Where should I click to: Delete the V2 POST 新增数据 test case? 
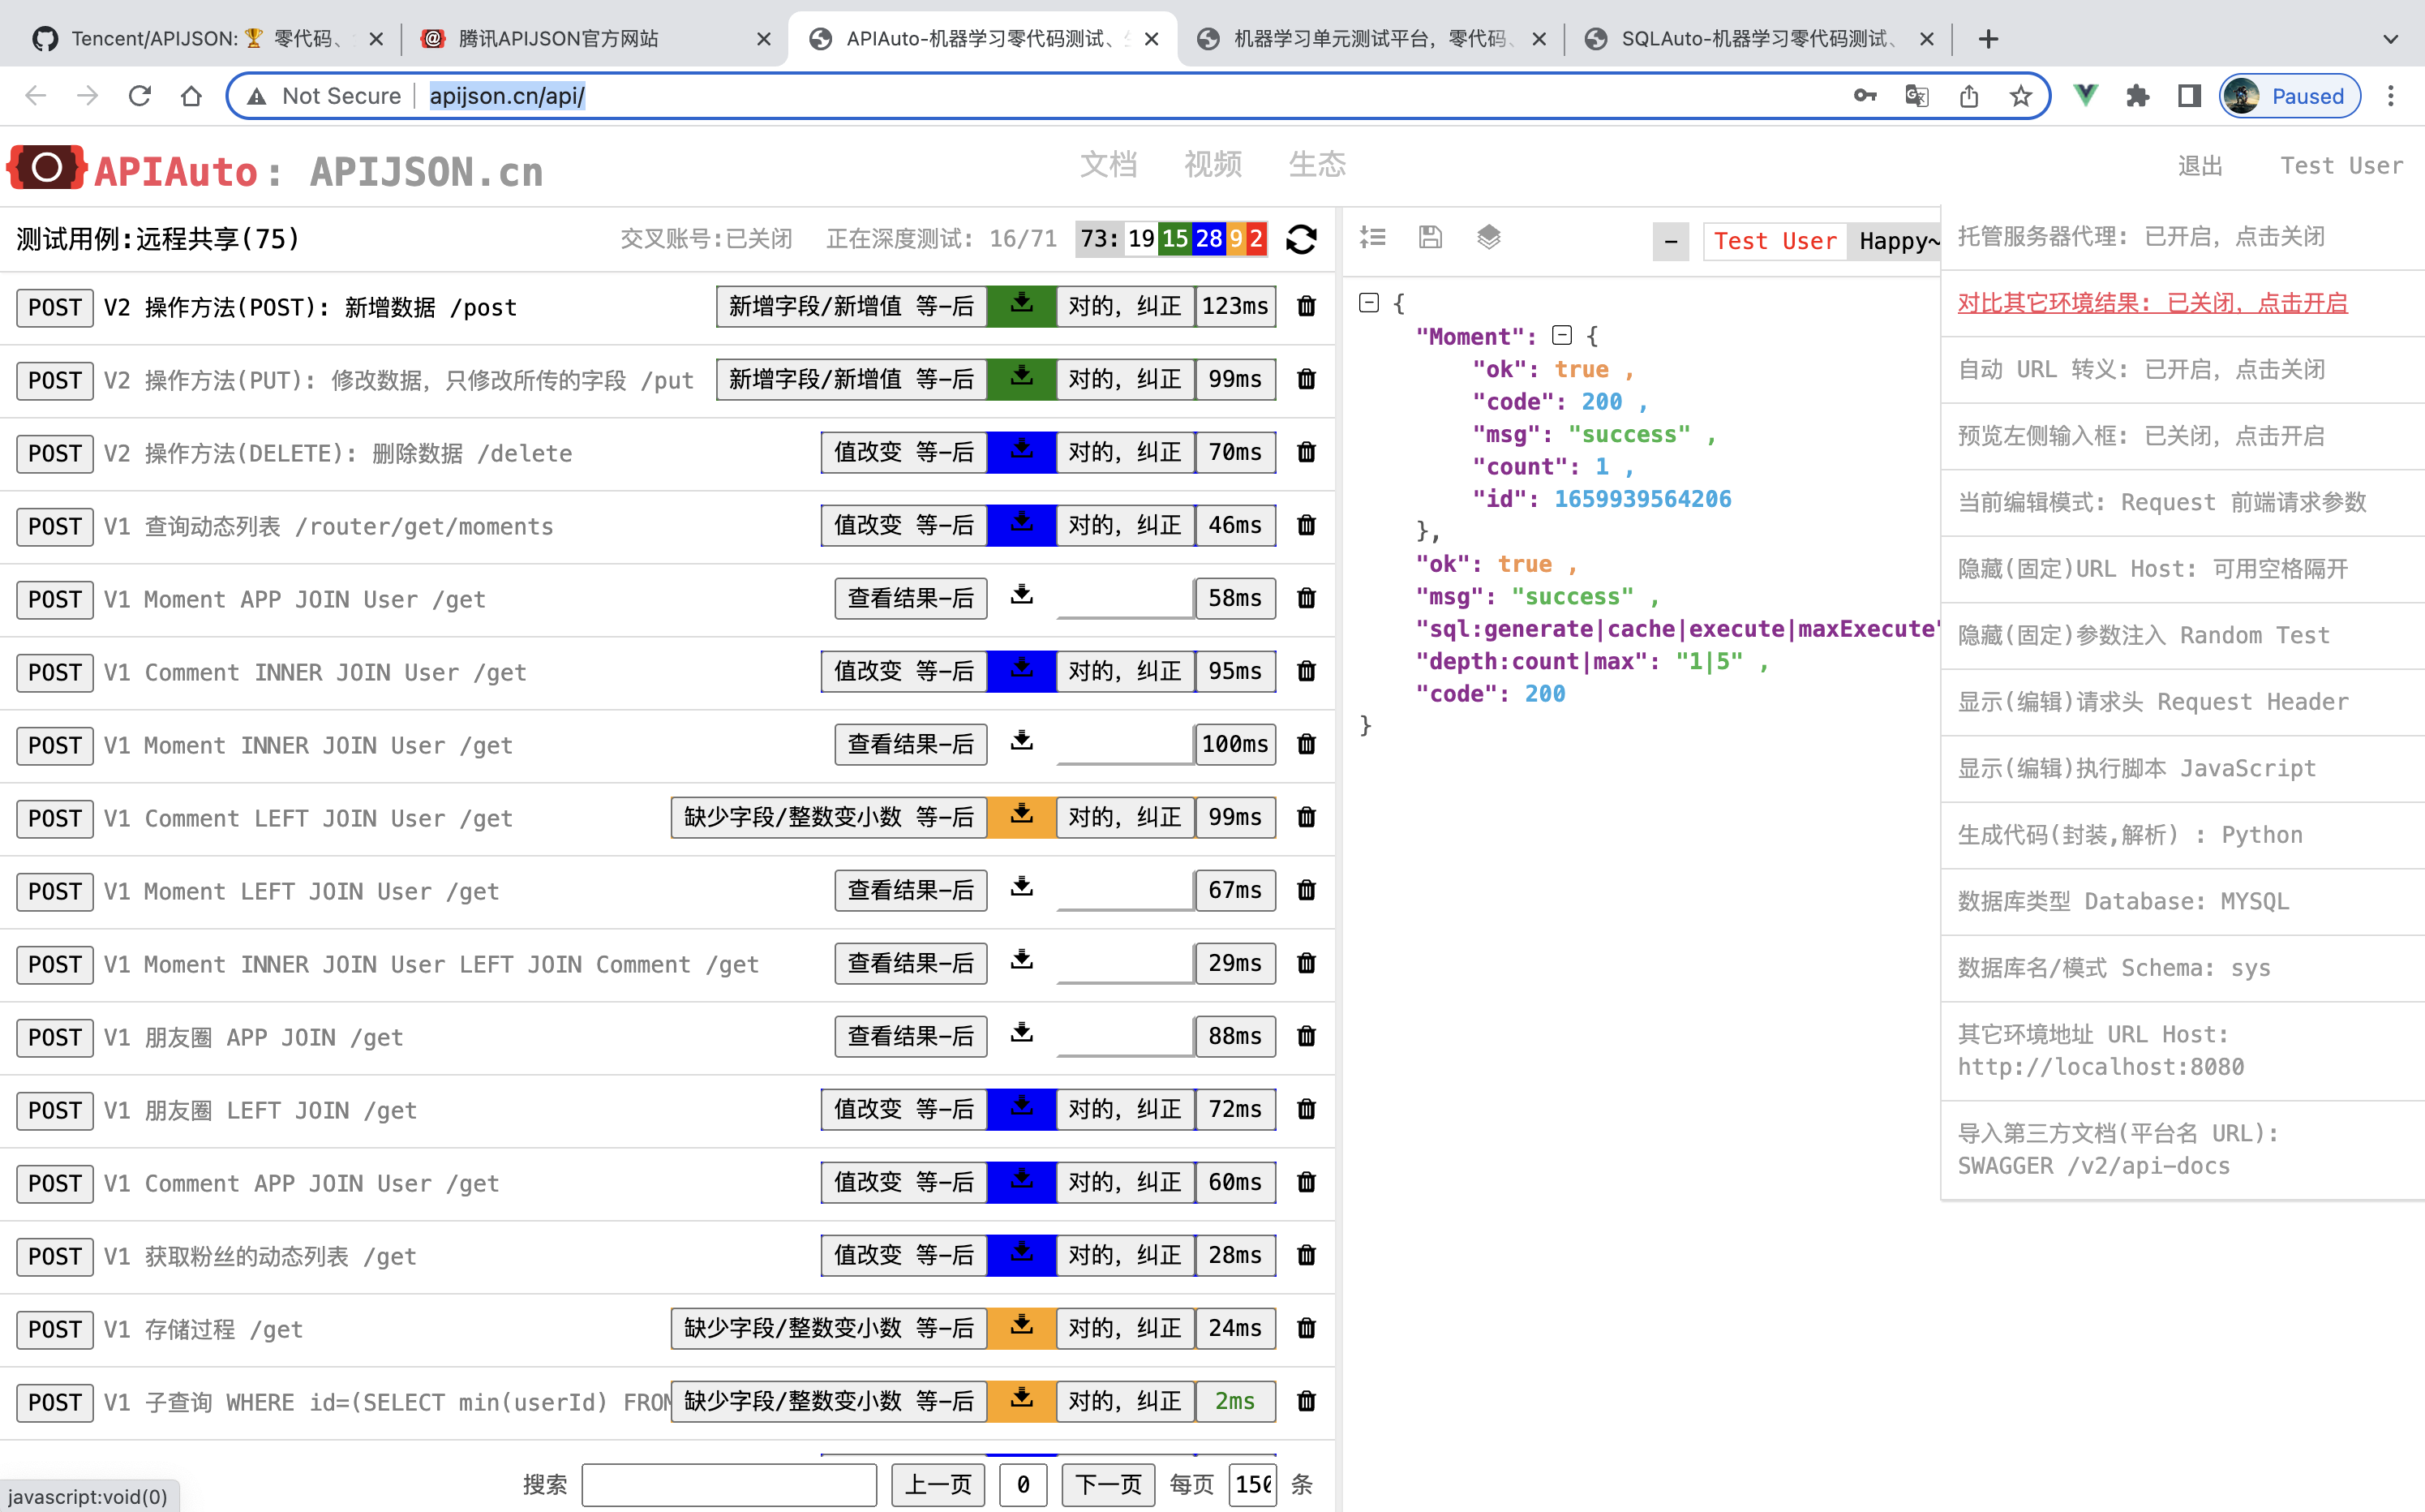point(1306,306)
